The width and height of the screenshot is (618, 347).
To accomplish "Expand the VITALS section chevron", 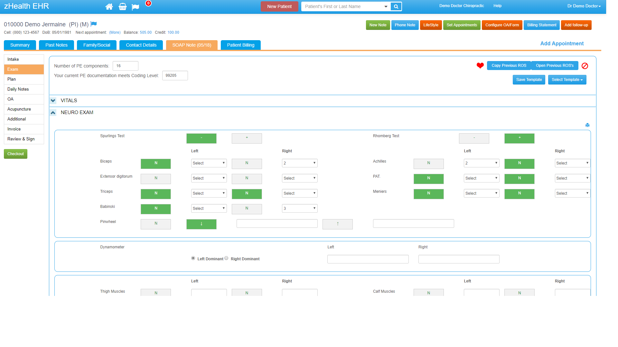I will 53,101.
